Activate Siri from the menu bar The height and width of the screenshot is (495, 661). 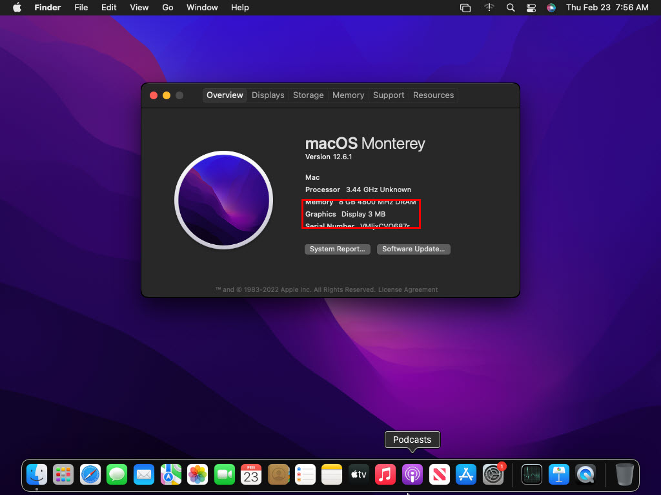click(551, 8)
